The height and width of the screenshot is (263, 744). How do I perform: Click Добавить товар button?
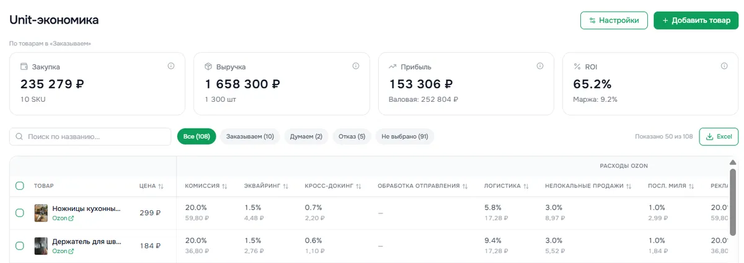coord(696,20)
